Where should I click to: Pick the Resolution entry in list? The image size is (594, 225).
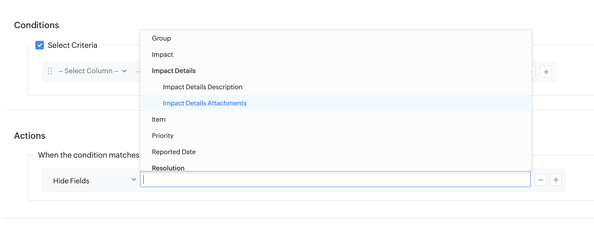pos(168,168)
